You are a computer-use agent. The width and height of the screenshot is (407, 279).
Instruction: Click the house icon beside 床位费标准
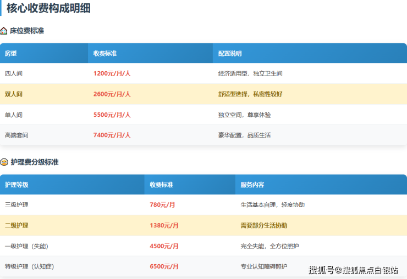(x=4, y=31)
